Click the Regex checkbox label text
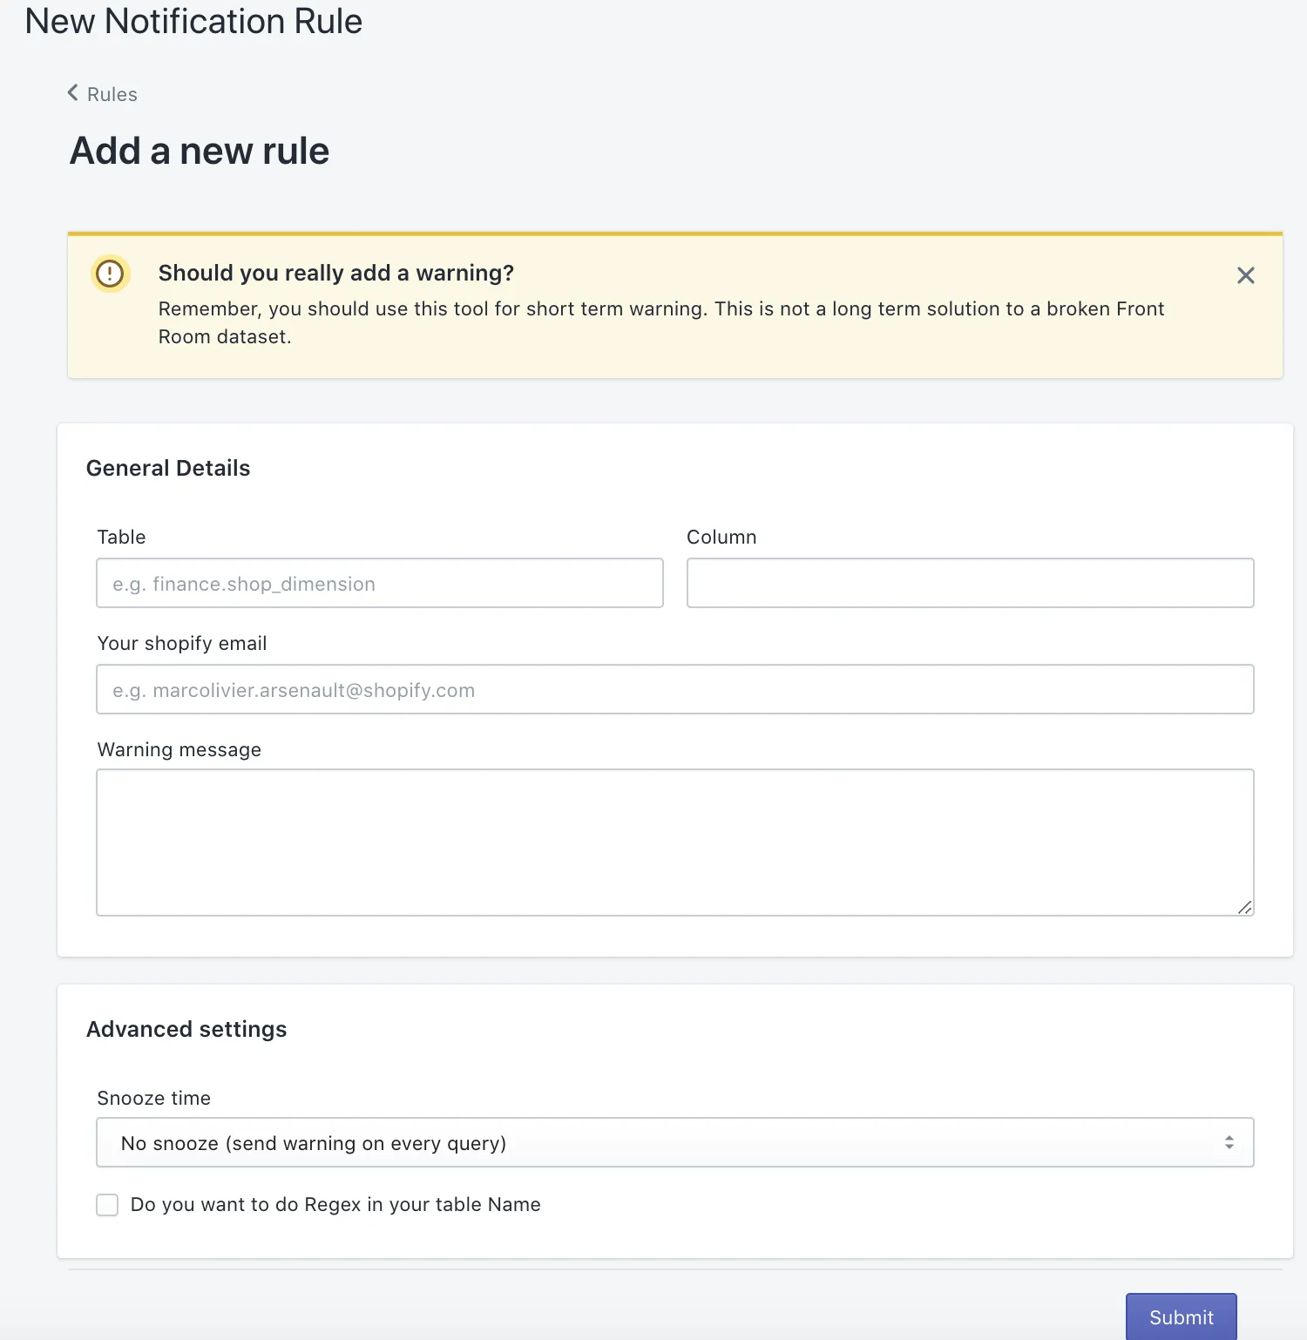This screenshot has width=1307, height=1340. coord(335,1205)
